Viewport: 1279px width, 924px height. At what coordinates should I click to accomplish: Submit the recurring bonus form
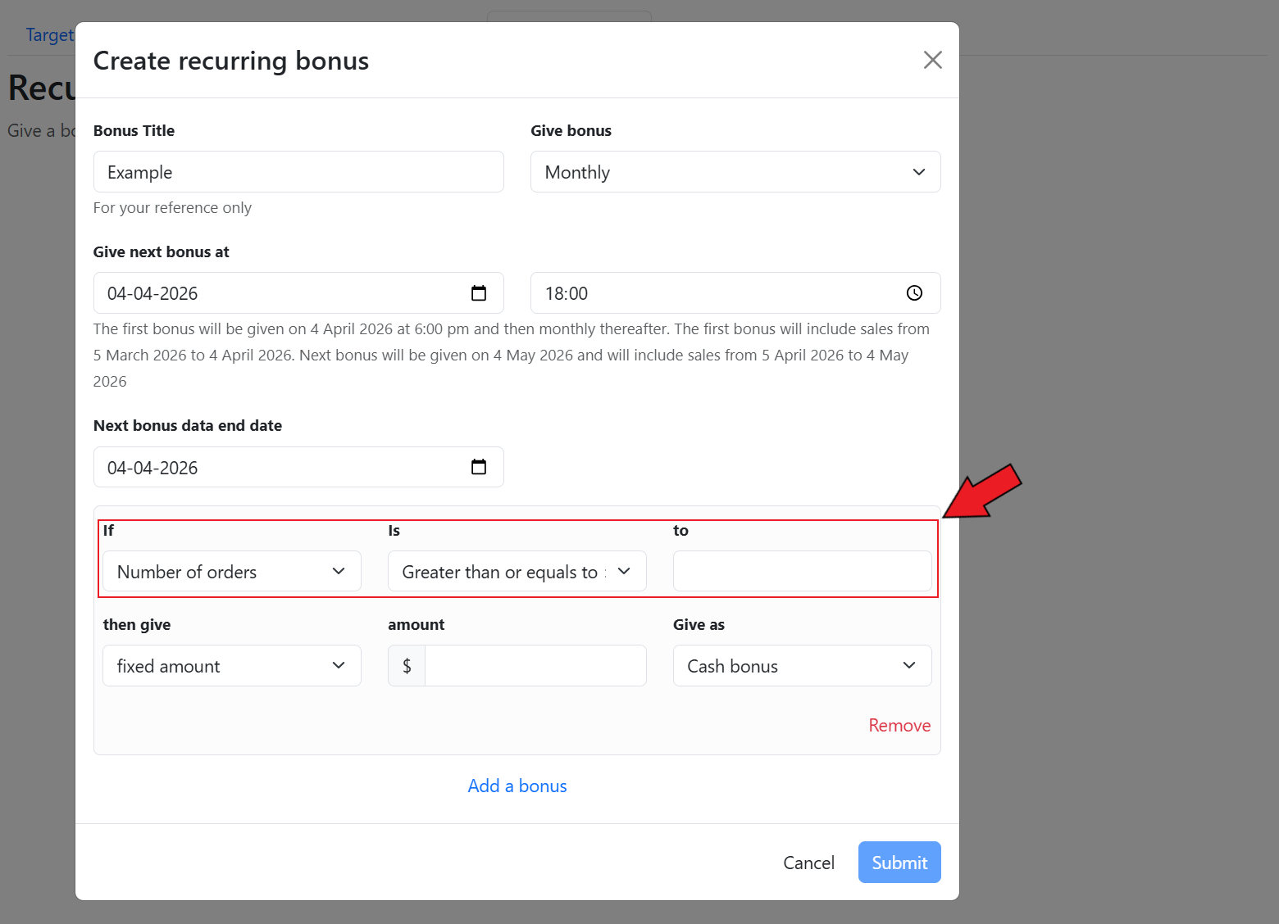(x=899, y=863)
